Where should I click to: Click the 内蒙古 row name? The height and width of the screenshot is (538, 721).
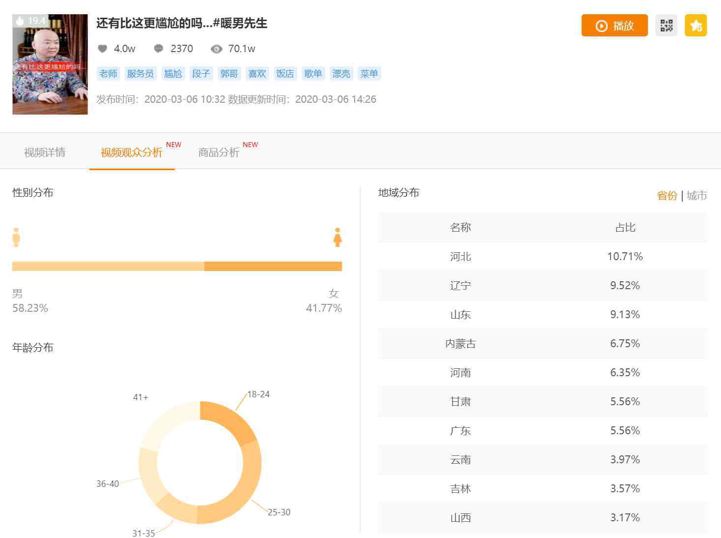pos(460,344)
